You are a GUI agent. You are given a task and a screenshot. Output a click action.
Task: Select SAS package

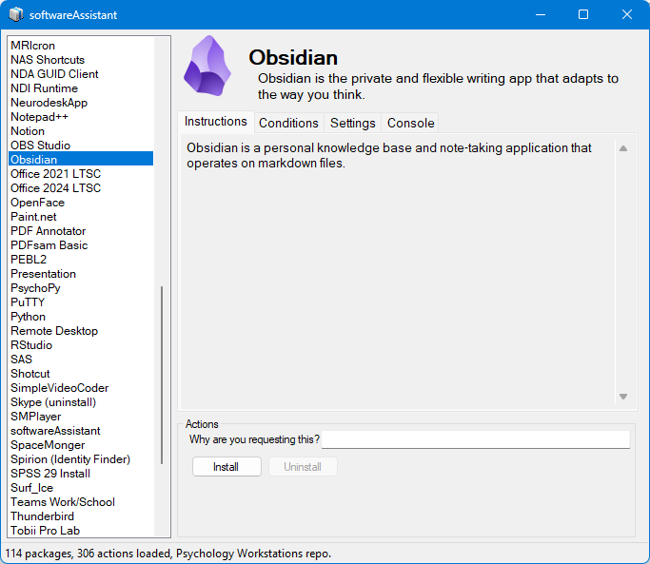(x=81, y=359)
